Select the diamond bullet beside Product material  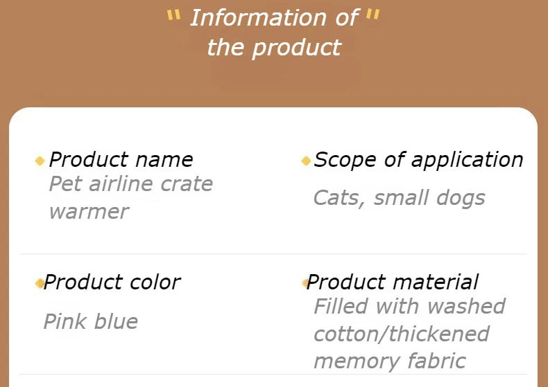pos(305,283)
